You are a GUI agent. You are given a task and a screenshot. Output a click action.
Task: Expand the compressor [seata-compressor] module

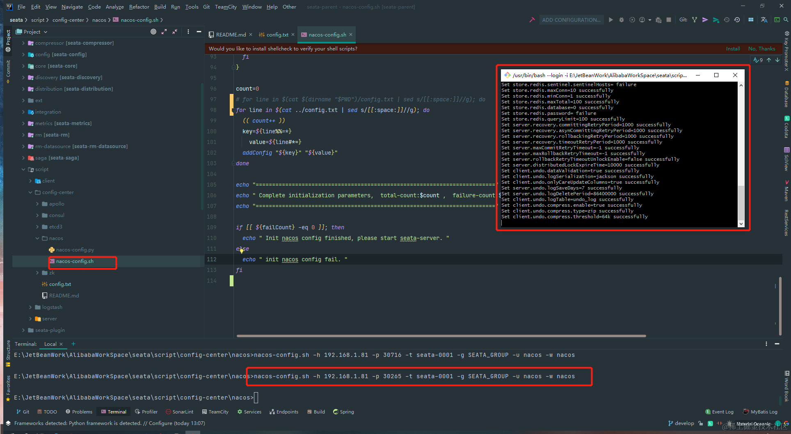[x=23, y=43]
